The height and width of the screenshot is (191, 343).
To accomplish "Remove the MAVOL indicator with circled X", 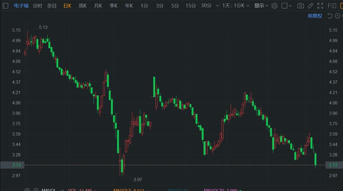I will (x=36, y=190).
